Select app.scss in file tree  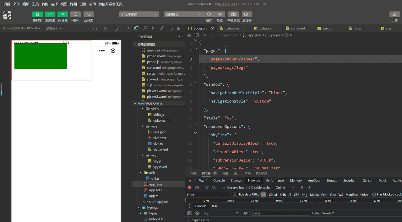click(155, 190)
